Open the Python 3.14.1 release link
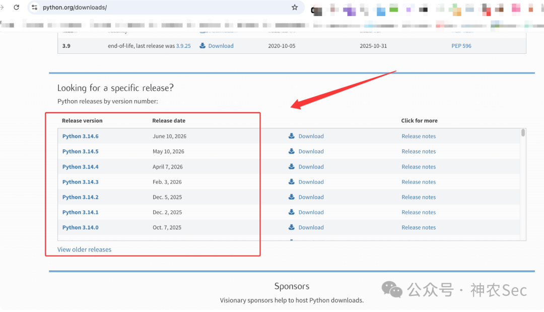Image resolution: width=544 pixels, height=312 pixels. point(81,212)
